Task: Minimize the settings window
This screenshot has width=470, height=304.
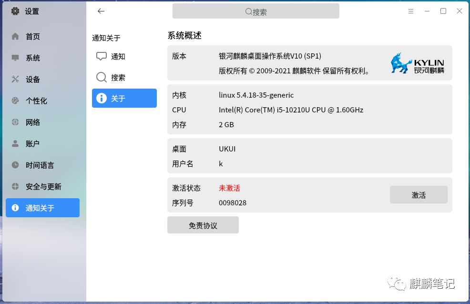Action: point(427,11)
